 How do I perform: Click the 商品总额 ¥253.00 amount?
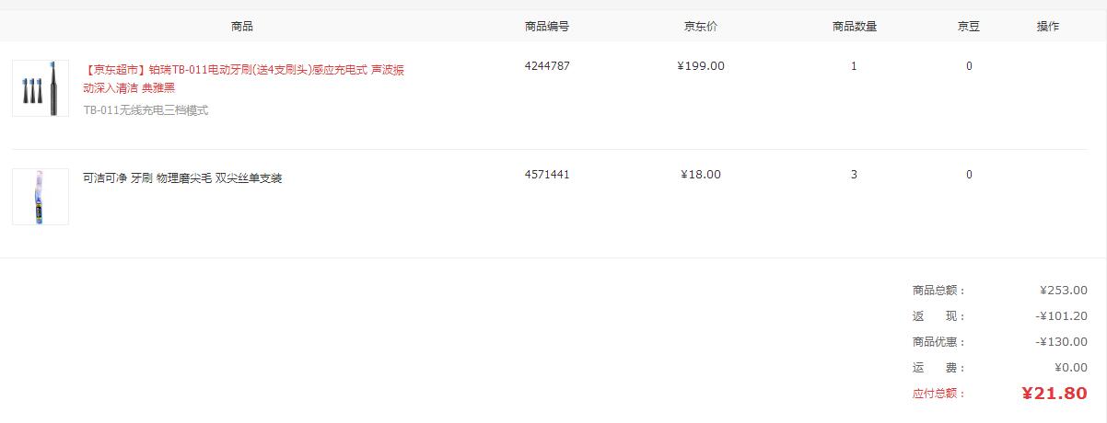[1064, 291]
